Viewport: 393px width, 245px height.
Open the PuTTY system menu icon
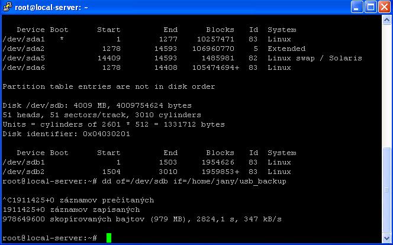point(7,7)
